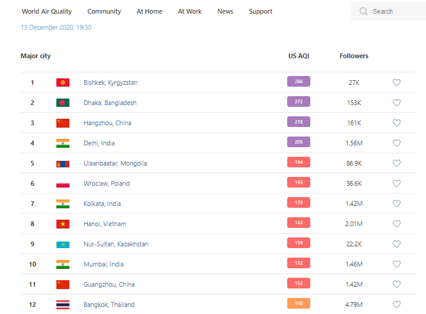This screenshot has height=314, width=426.
Task: Open the Hangzhou, China city link
Action: coord(107,123)
